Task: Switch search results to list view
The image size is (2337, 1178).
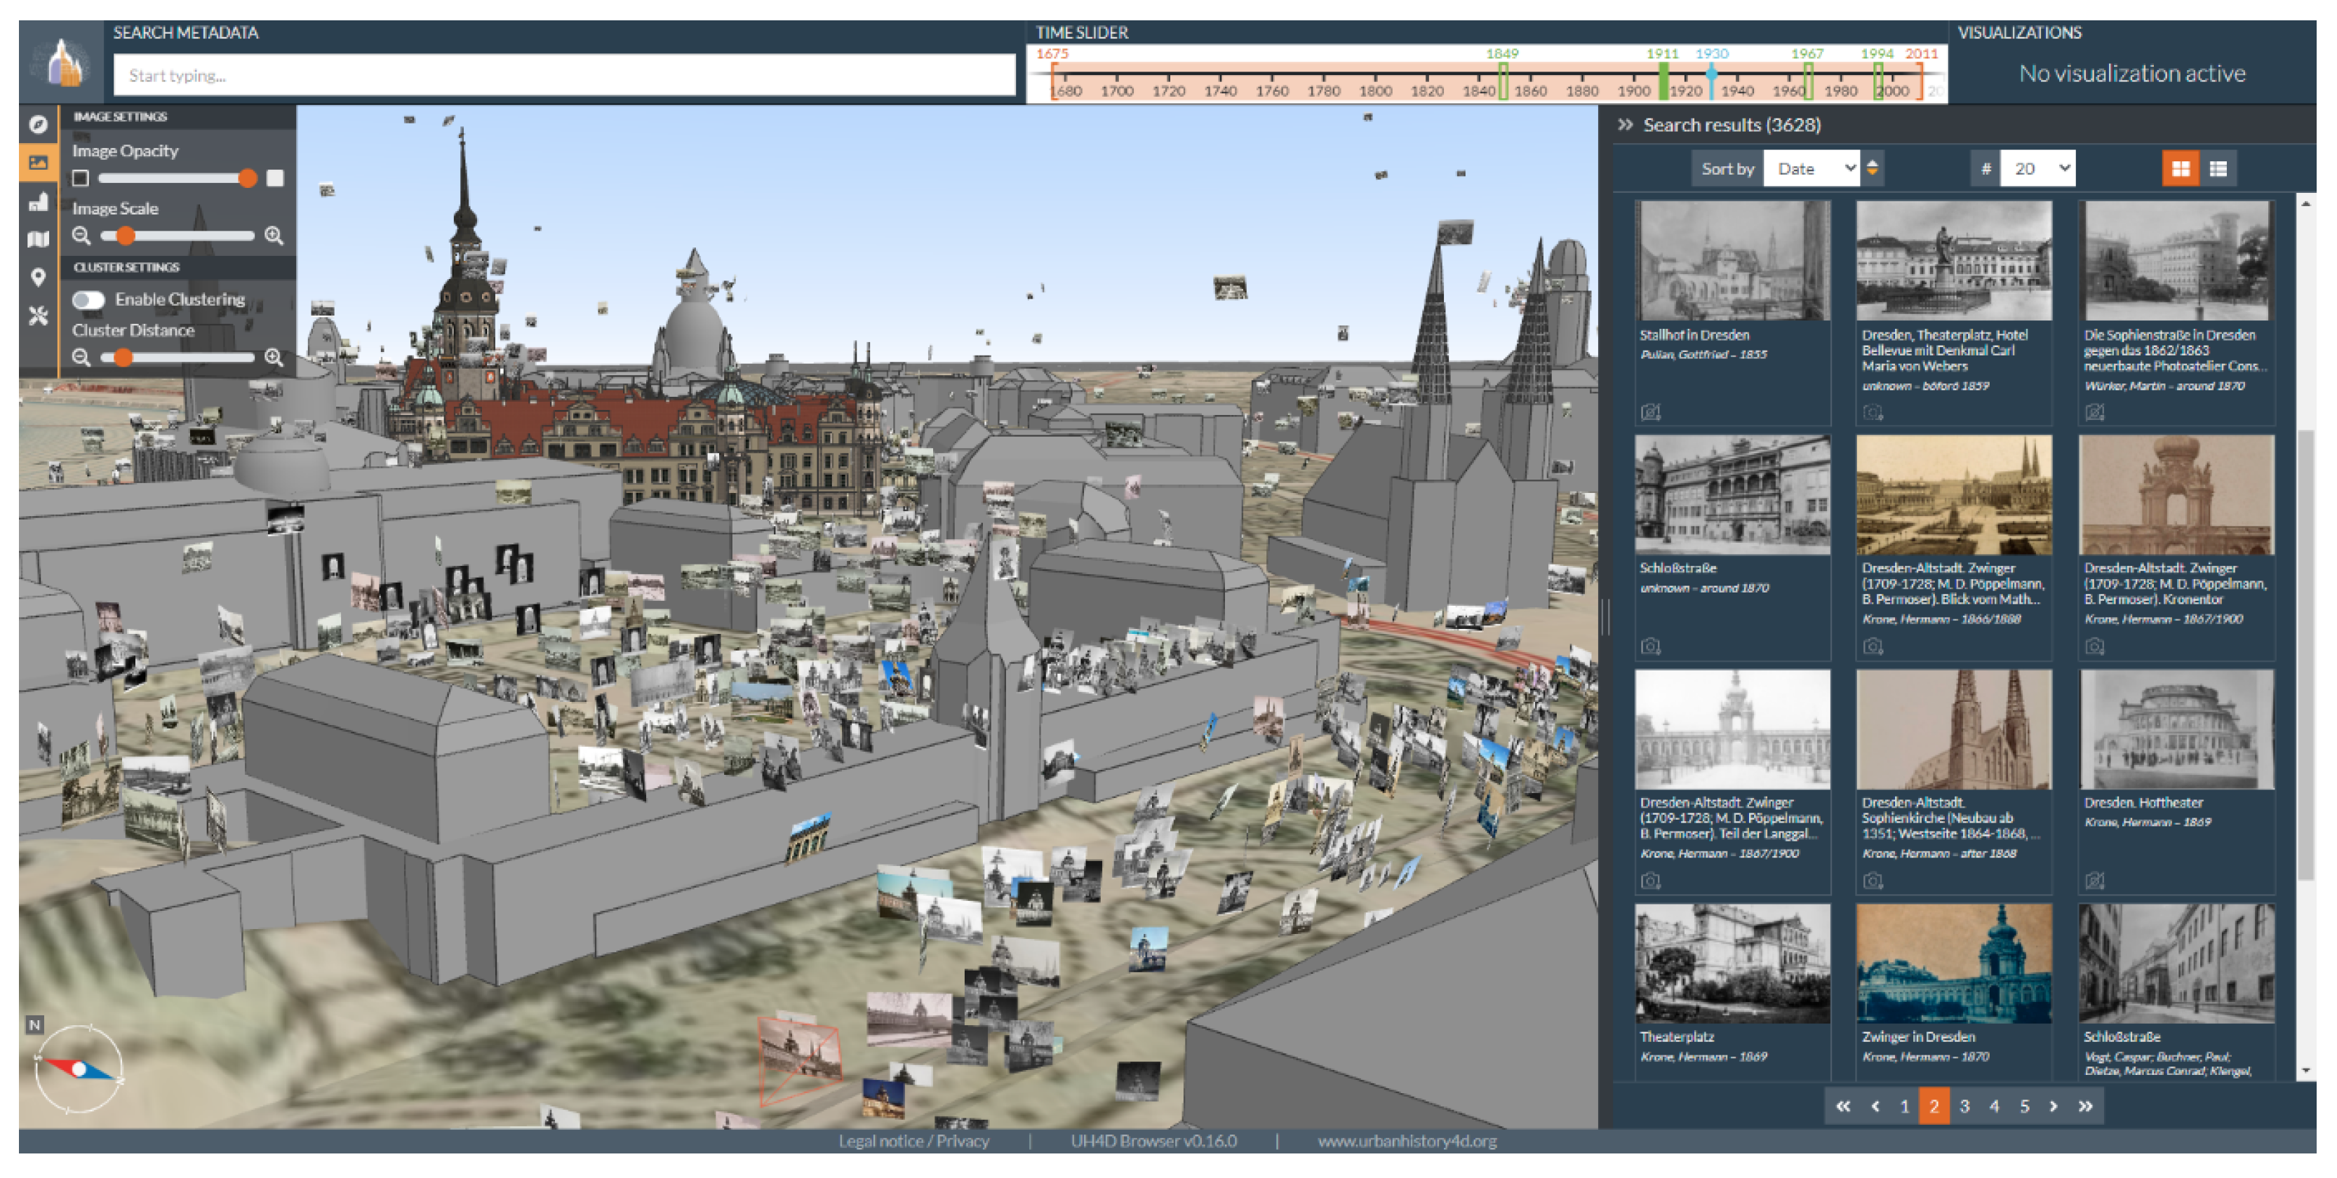Action: [2218, 169]
